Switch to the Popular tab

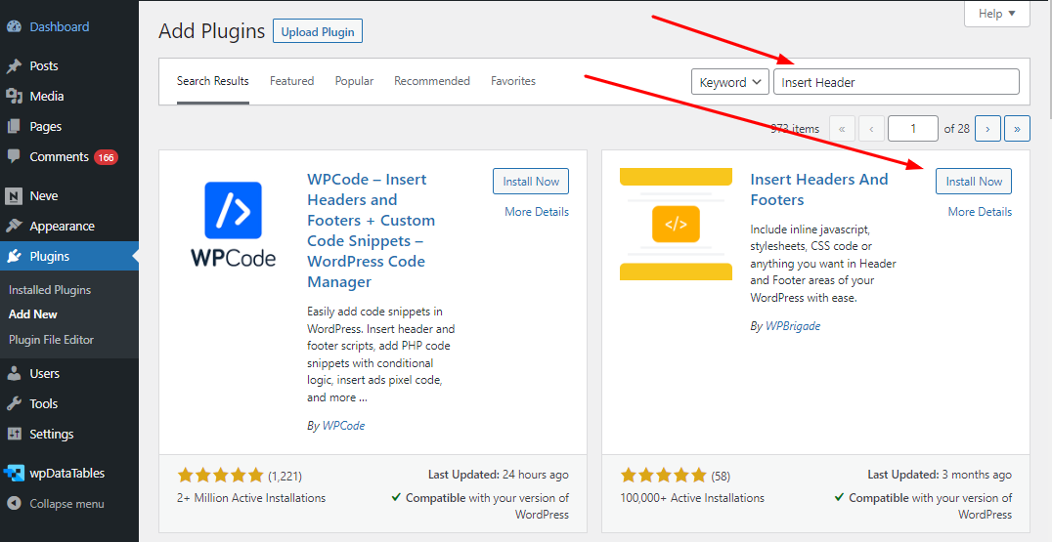coord(354,81)
